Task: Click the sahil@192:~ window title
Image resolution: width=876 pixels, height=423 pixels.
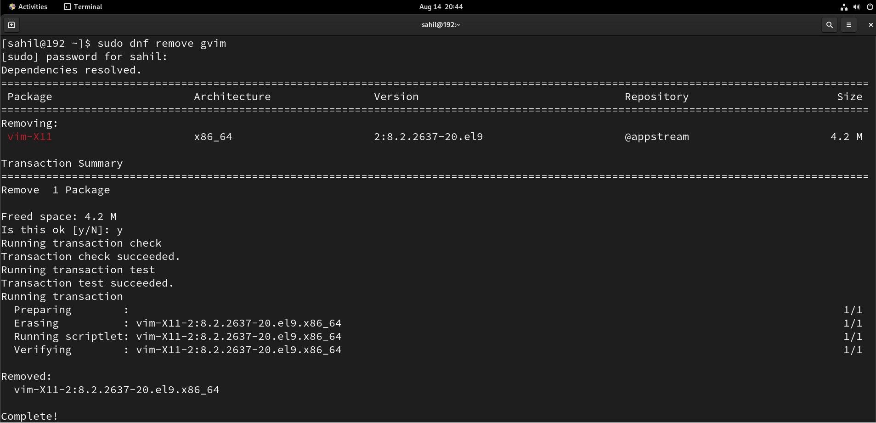Action: pos(439,25)
